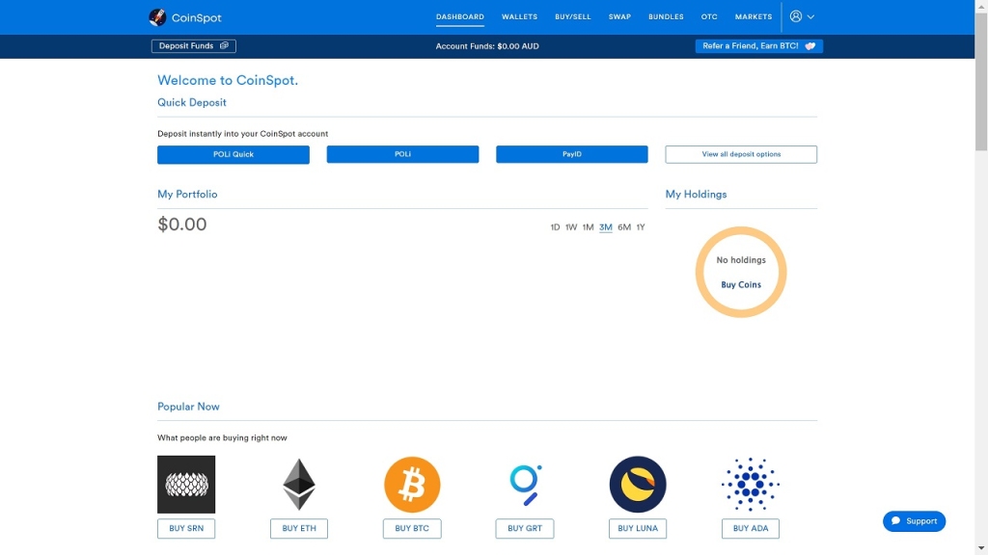This screenshot has width=988, height=555.
Task: Select the 6M portfolio range
Action: (x=624, y=227)
